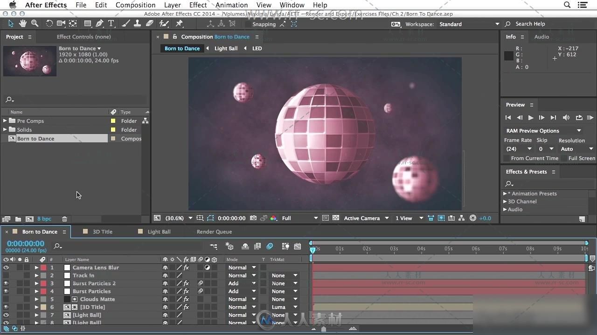Open the Comp Flowchart icon in viewer
Viewport: 597px width, 335px height.
click(x=461, y=218)
